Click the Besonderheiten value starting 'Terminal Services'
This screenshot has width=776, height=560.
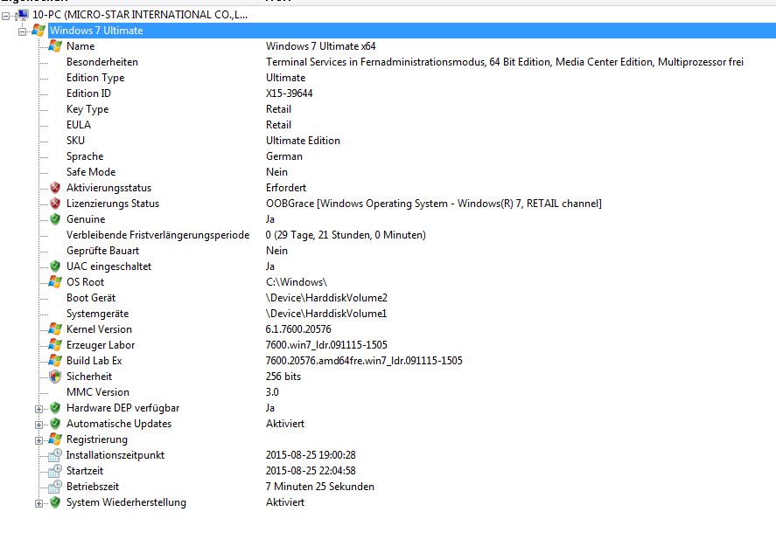[505, 62]
